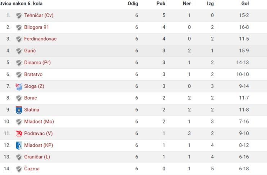Click the Sloga (Z) checkered crest icon

coord(19,87)
